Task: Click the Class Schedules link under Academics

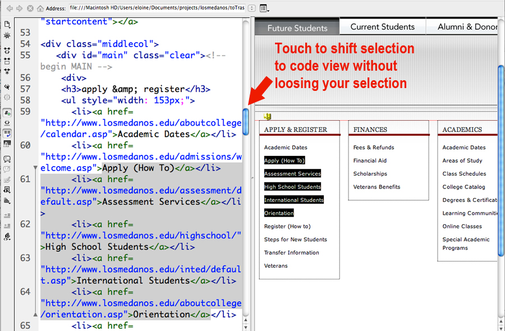Action: coord(464,174)
